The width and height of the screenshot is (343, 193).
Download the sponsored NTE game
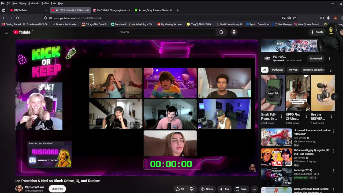pos(316,58)
